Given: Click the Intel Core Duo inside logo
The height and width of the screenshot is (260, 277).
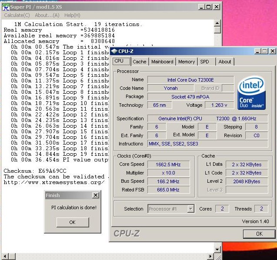Looking at the screenshot, I should [251, 93].
